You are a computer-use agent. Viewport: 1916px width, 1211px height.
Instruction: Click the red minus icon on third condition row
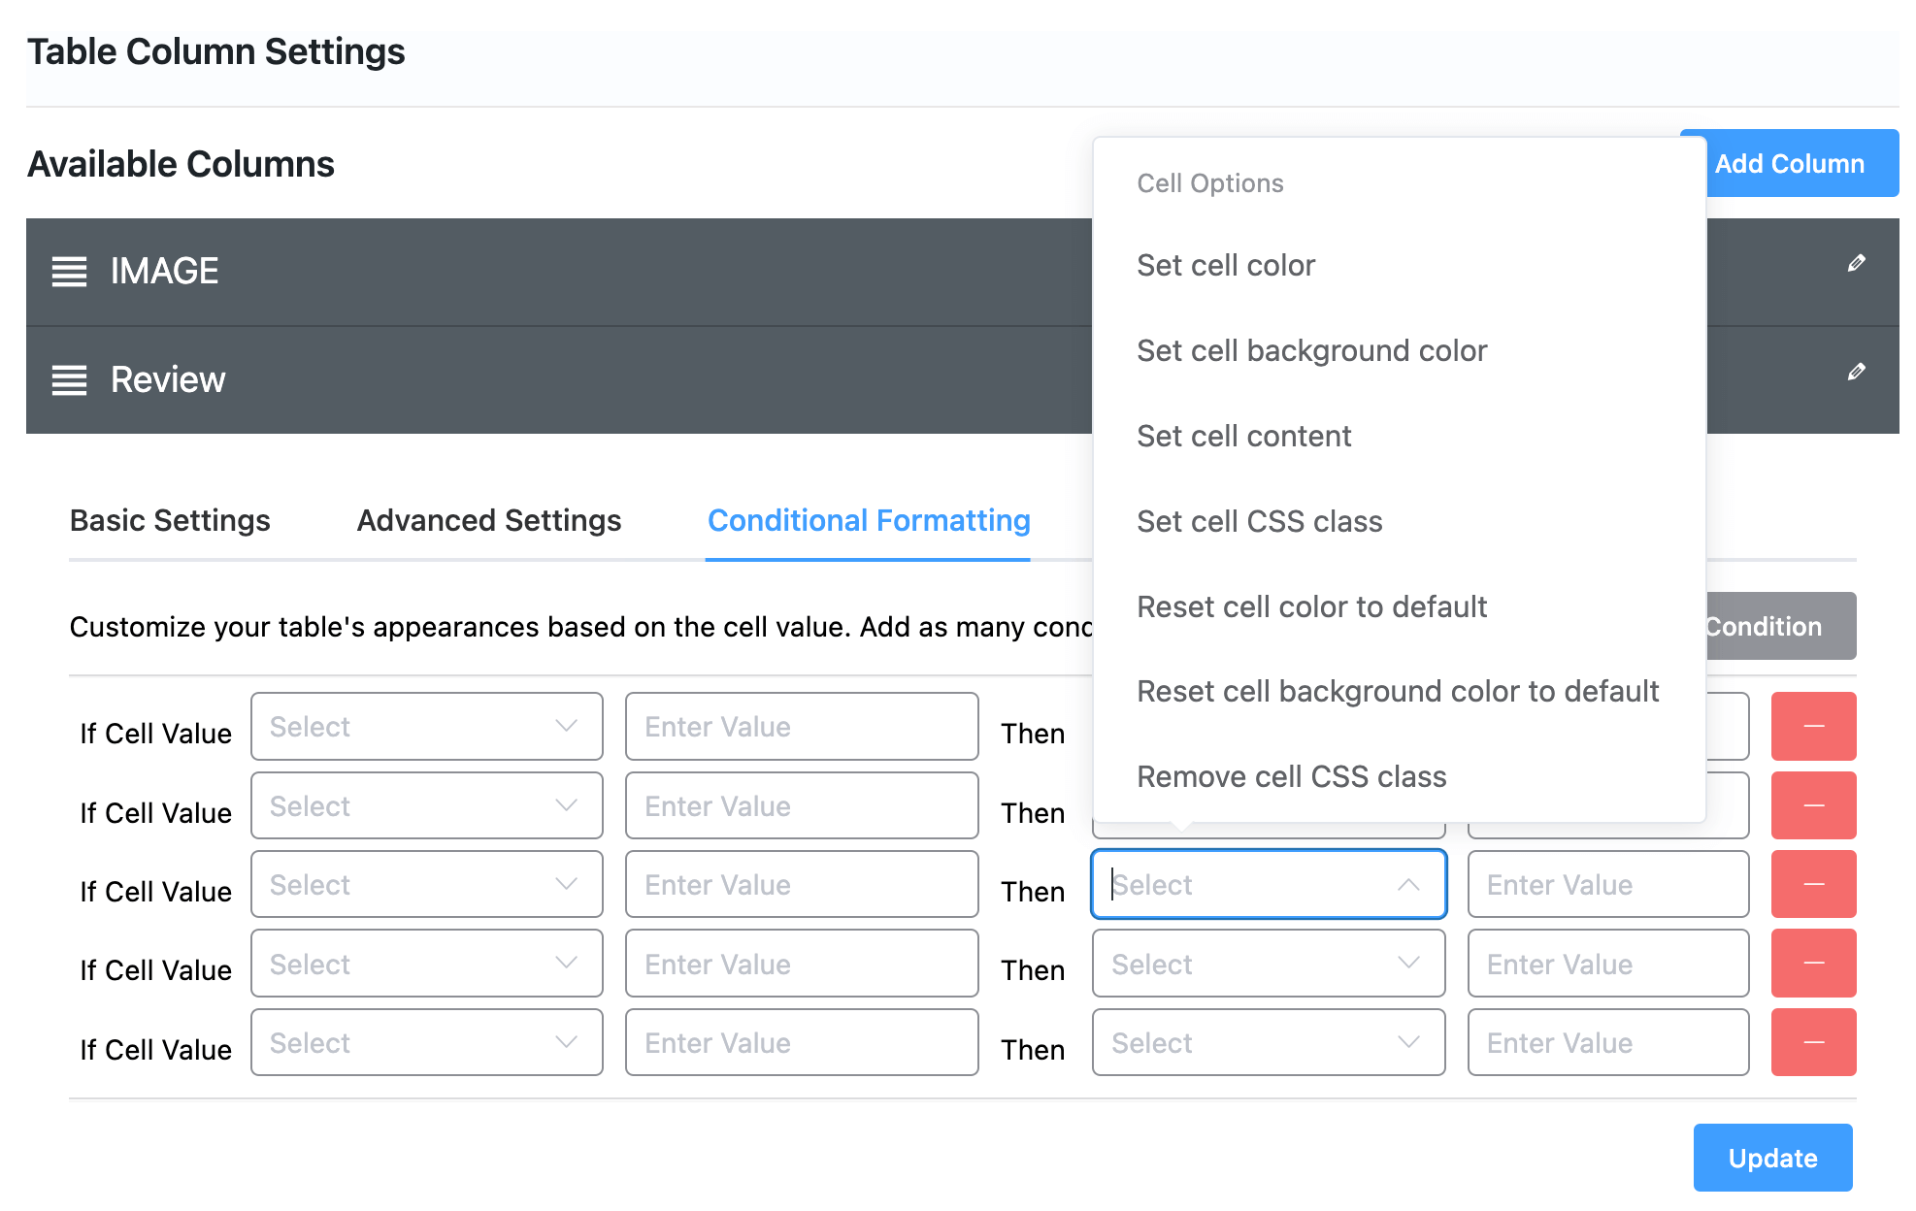[1813, 884]
